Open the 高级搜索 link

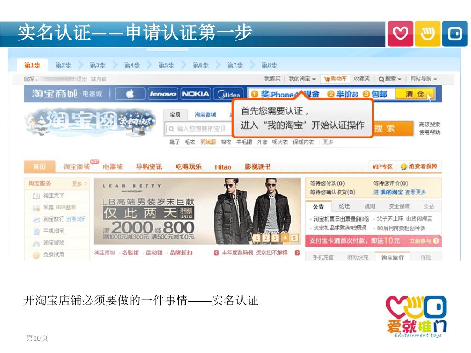pyautogui.click(x=430, y=124)
